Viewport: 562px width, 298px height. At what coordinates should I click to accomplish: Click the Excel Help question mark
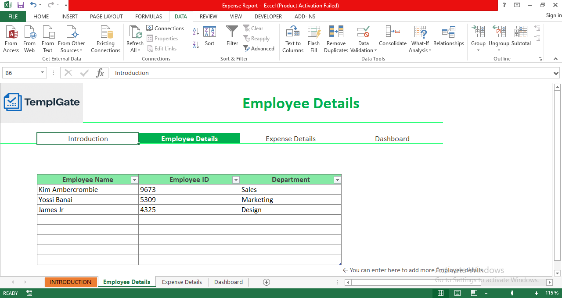[x=504, y=5]
